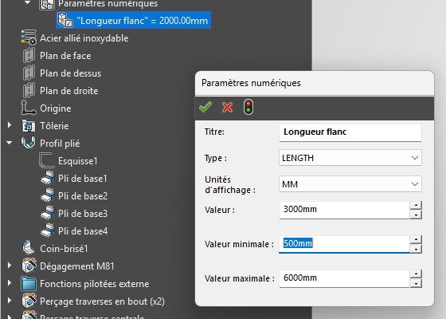The width and height of the screenshot is (446, 319).
Task: Click the Titre field Longueur flanc
Action: coord(350,132)
